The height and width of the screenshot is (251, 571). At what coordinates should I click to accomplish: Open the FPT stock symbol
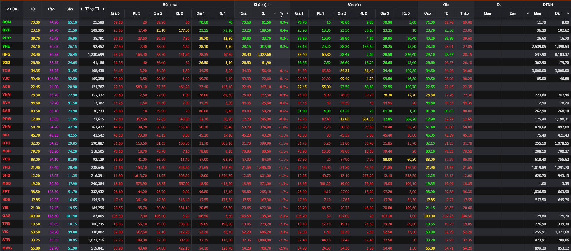click(x=6, y=192)
